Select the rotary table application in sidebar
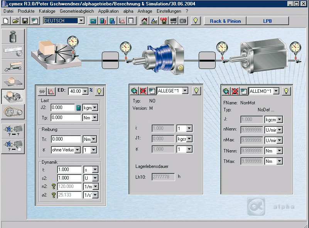 (x=13, y=97)
